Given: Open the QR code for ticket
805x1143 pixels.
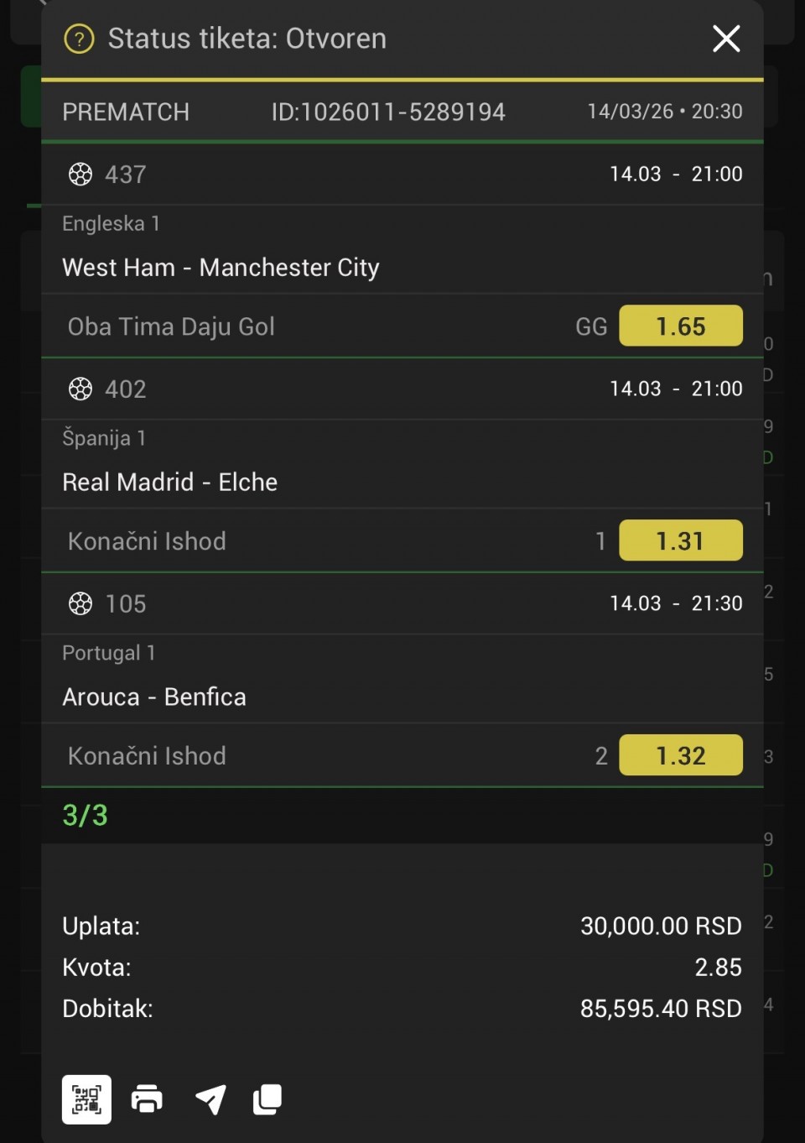Looking at the screenshot, I should (86, 1099).
